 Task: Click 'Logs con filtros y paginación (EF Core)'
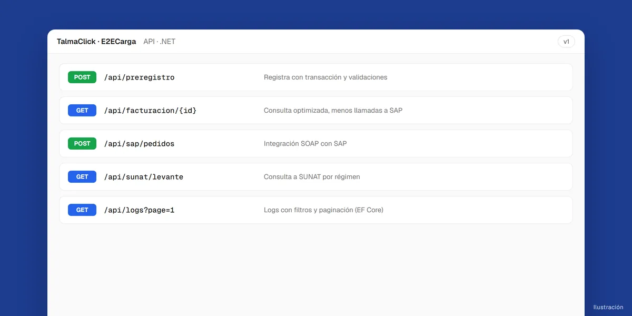pos(323,210)
